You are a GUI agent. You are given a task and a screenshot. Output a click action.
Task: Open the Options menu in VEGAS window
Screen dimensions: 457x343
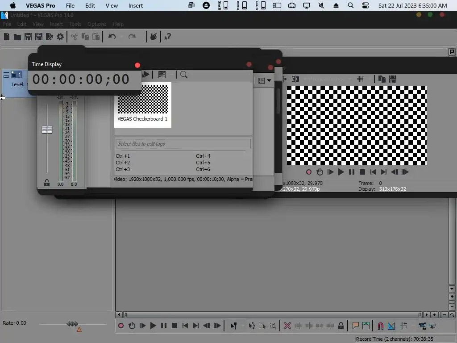97,24
